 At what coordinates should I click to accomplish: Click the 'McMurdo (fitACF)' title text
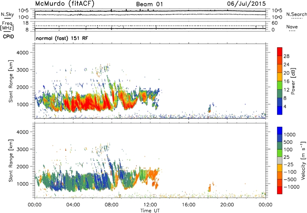(64, 3)
